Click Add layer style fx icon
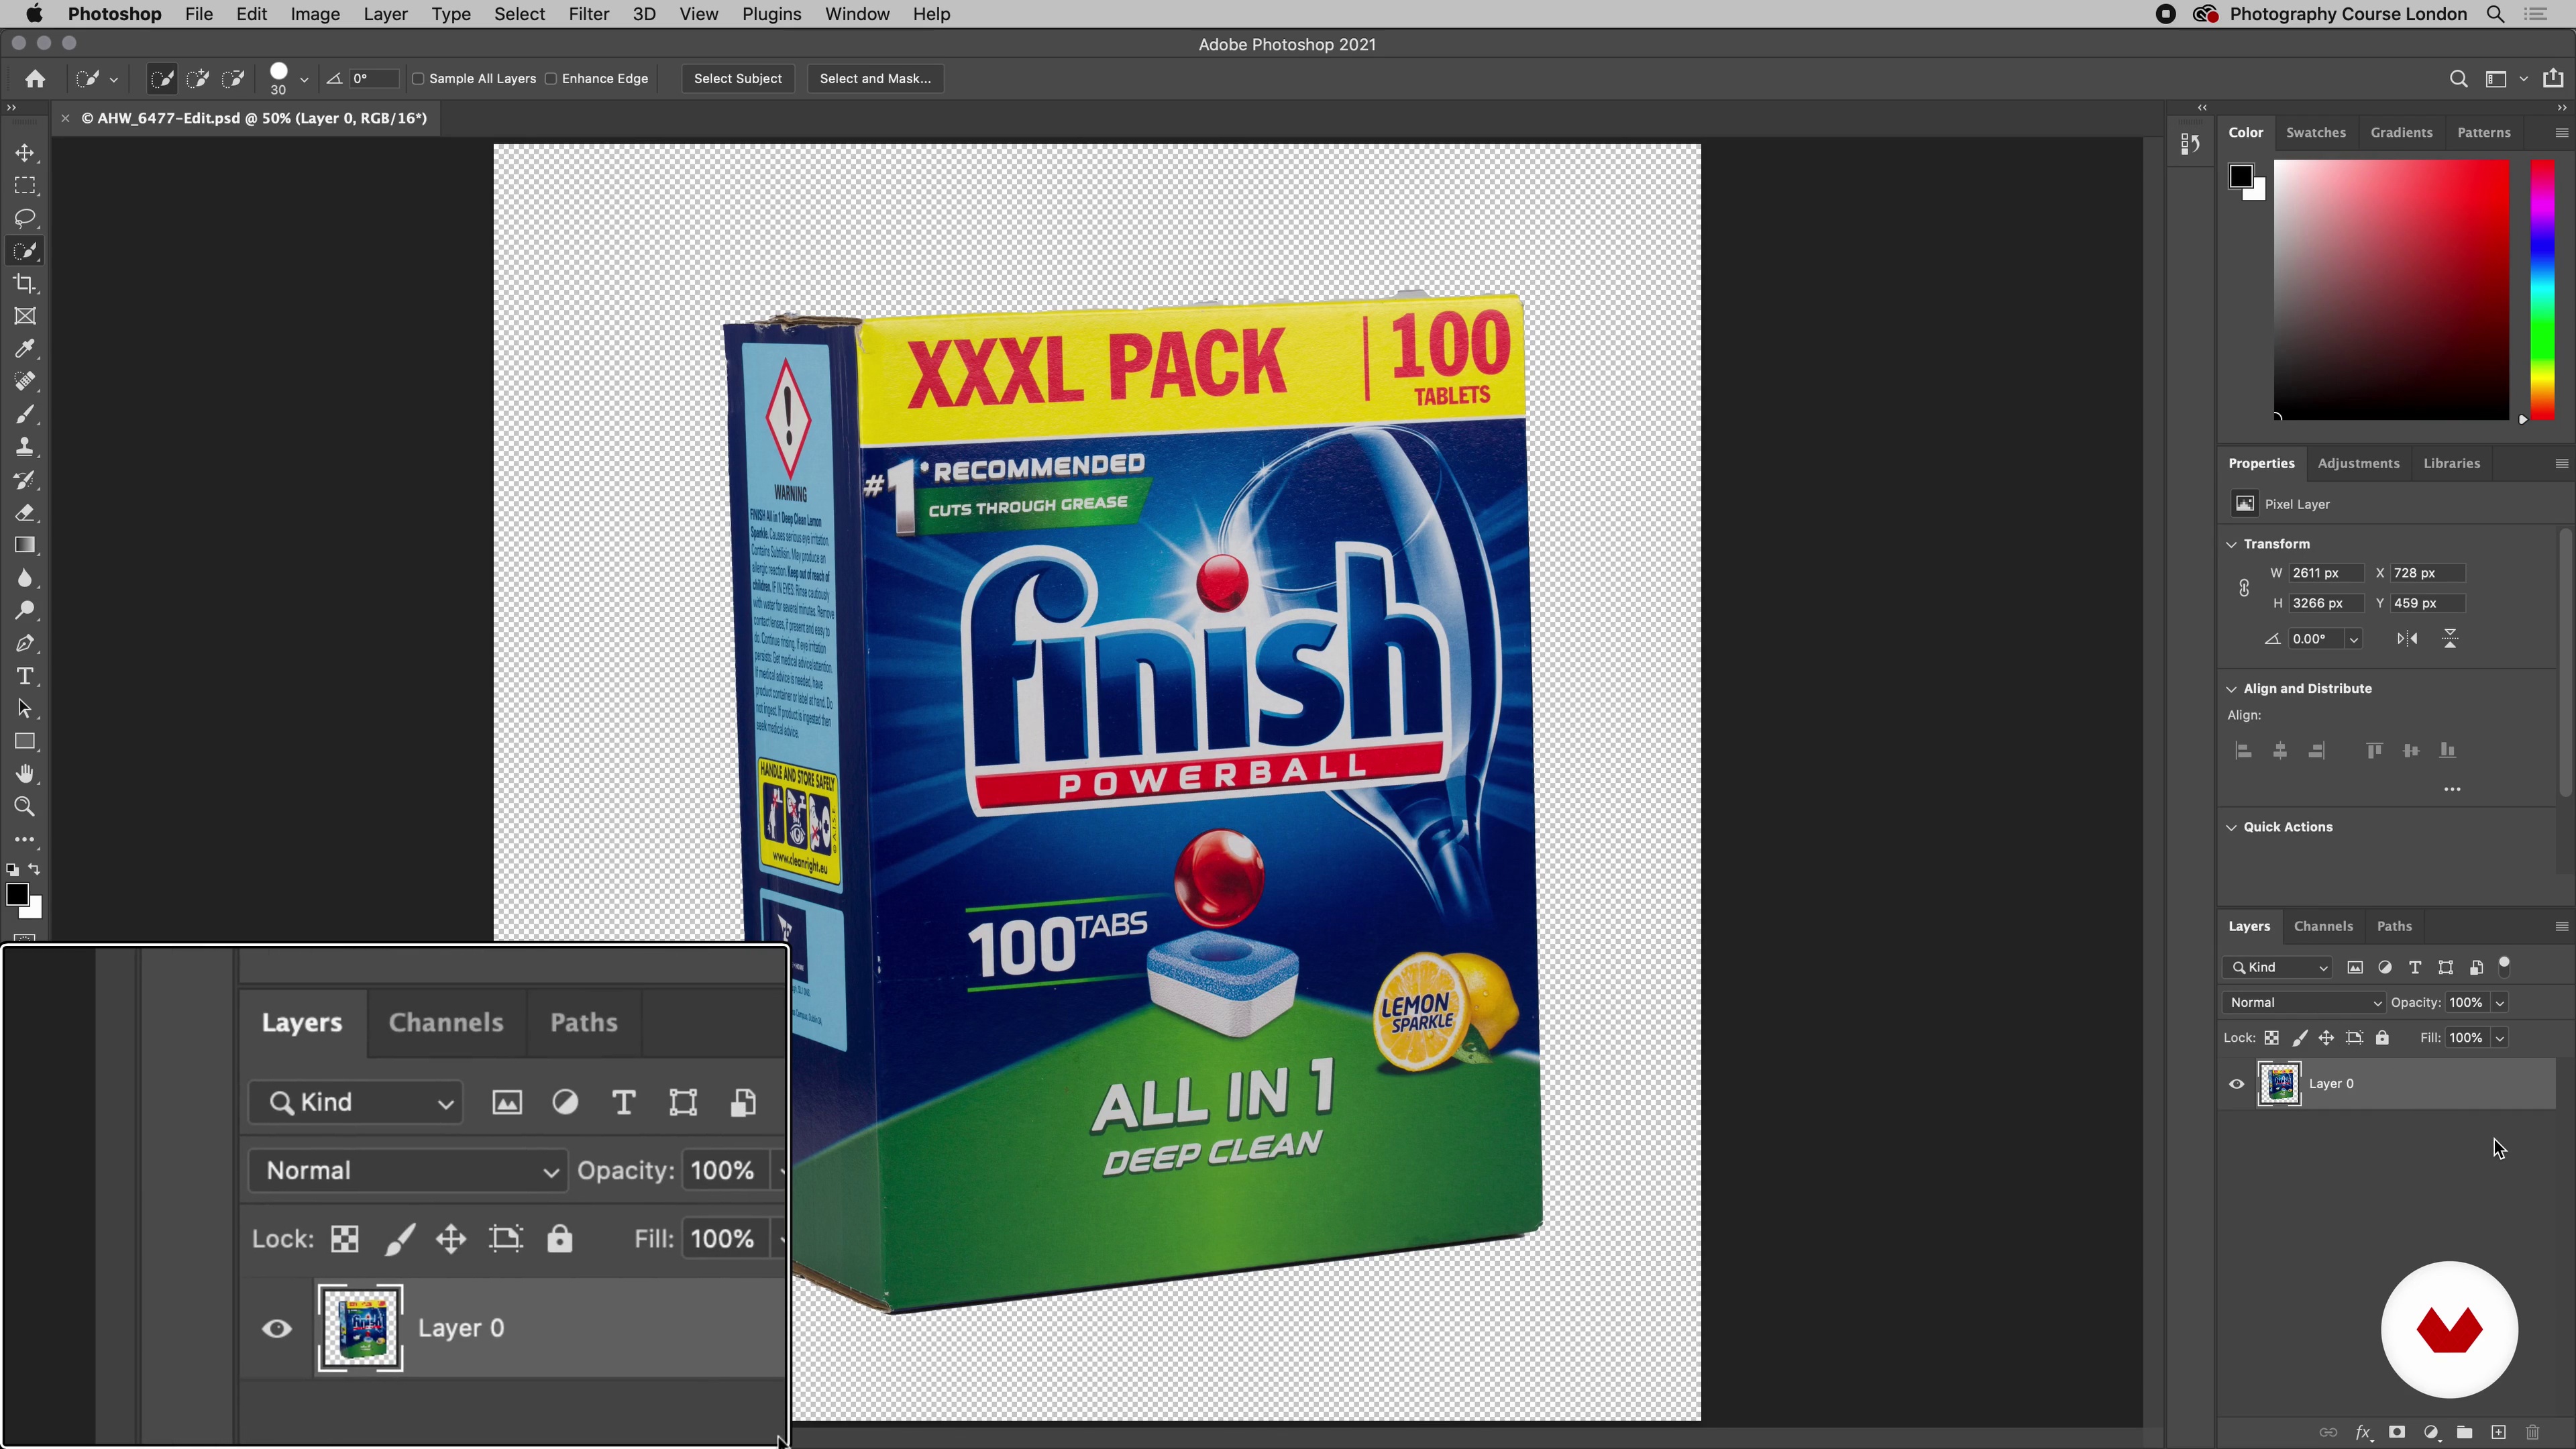The height and width of the screenshot is (1449, 2576). (2363, 1433)
